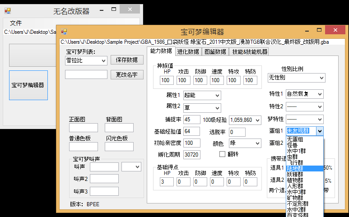Image resolution: width=349 pixels, height=217 pixels.
Task: Click the 背面图 input field
Action: click(119, 128)
